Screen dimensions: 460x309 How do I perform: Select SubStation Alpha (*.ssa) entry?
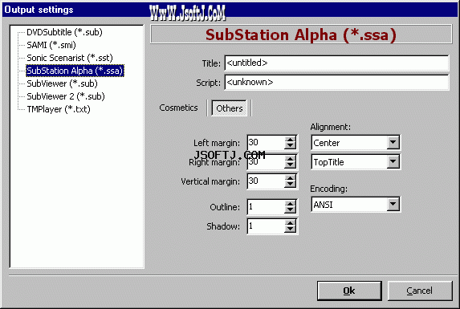click(75, 71)
